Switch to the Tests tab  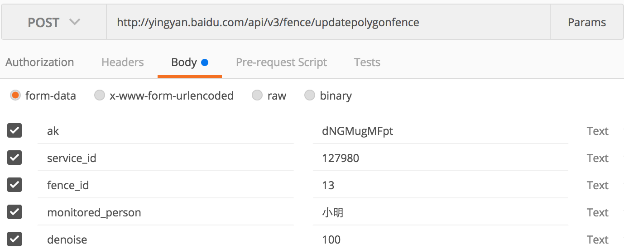pos(367,62)
